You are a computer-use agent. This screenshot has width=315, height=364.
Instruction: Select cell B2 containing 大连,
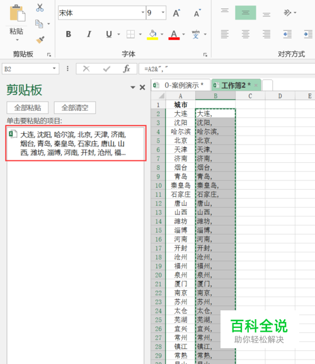click(215, 114)
